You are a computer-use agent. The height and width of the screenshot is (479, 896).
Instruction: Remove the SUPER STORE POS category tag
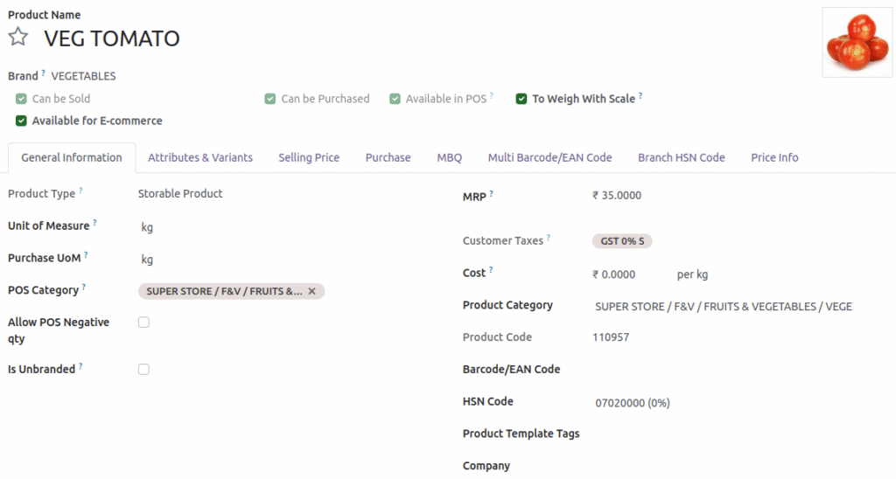[311, 291]
